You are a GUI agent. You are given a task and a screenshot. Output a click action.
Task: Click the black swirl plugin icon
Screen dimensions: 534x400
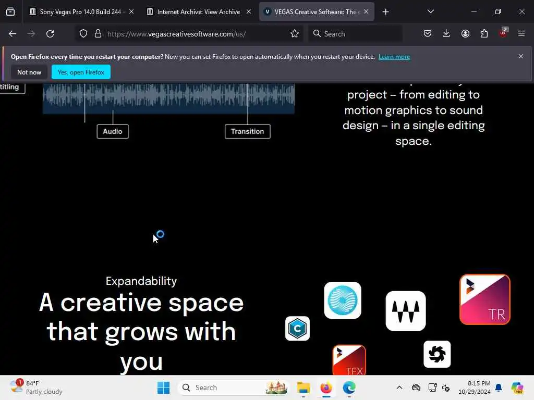(x=437, y=354)
